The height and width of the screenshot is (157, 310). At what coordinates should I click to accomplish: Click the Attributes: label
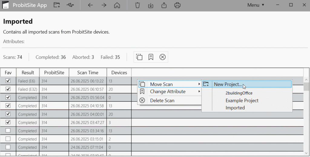(x=14, y=41)
